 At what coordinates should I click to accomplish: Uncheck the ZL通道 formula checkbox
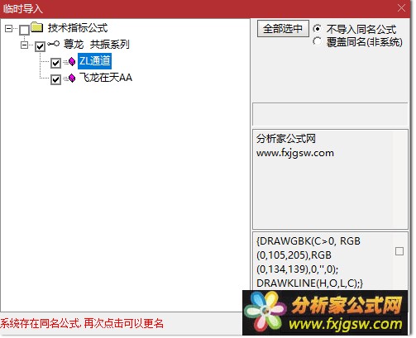[55, 63]
